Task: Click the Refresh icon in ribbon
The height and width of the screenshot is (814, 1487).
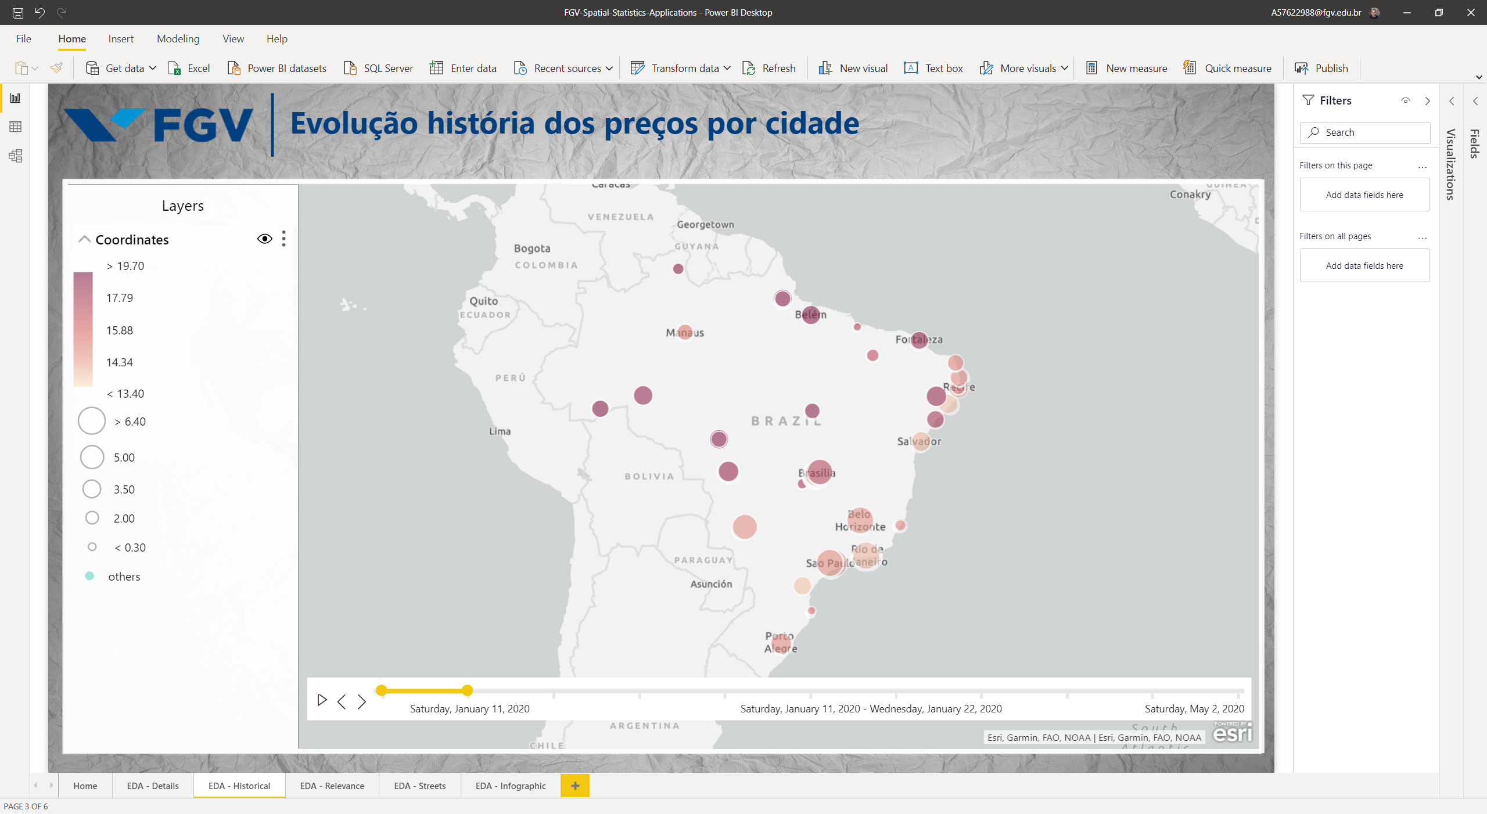Action: coord(749,69)
